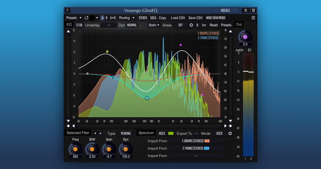Screen dimensions: 321x169
Task: Expand the Routing dropdown
Action: [x=127, y=18]
